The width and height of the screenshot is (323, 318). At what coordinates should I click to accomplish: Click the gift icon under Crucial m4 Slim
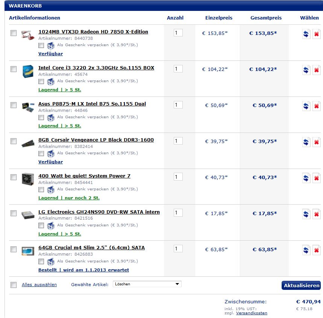click(51, 262)
